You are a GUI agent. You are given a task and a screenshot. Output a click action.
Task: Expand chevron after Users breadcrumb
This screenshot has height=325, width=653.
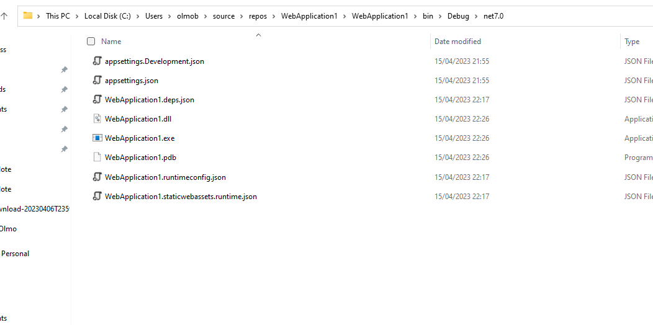click(x=169, y=16)
